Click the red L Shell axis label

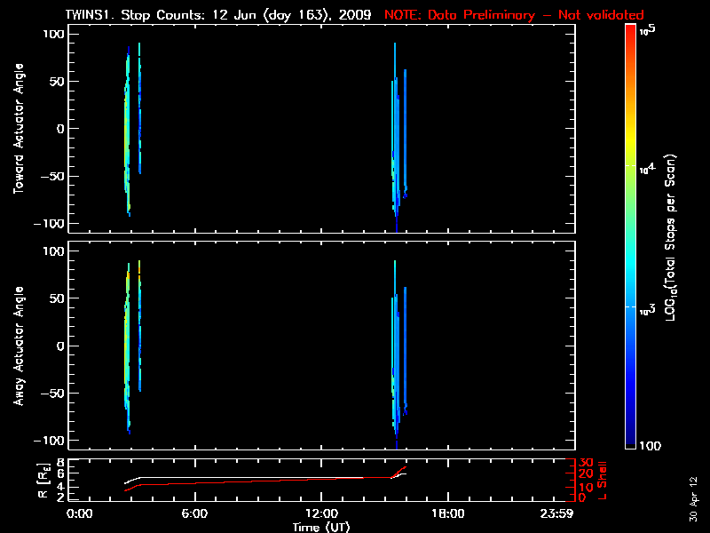pyautogui.click(x=603, y=478)
